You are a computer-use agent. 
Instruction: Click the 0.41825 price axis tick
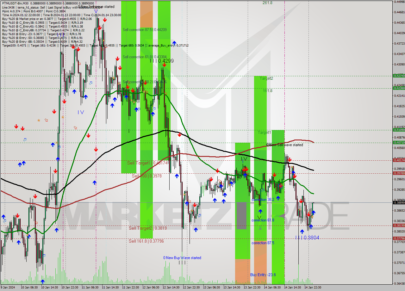point(399,106)
